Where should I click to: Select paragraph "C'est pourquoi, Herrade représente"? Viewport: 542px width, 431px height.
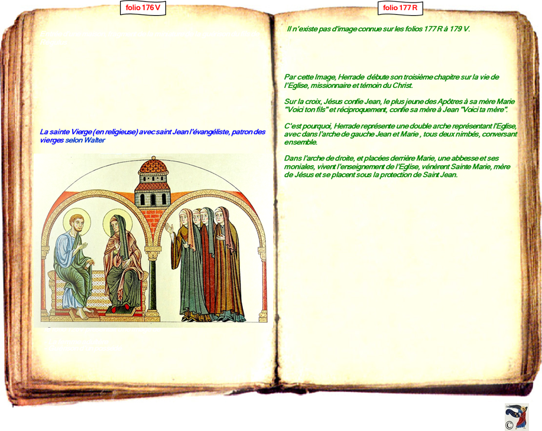400,134
